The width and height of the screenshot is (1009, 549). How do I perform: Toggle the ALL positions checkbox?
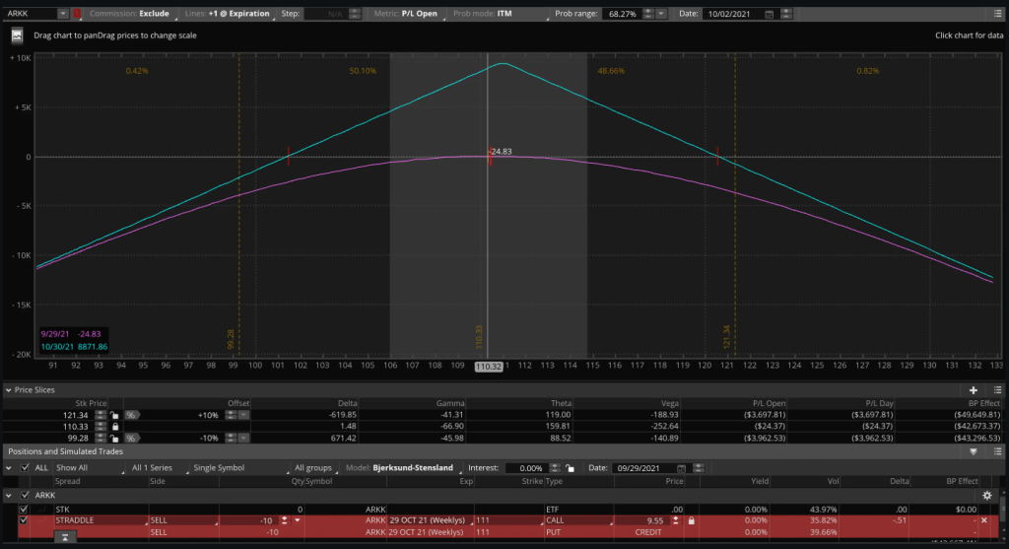(25, 468)
